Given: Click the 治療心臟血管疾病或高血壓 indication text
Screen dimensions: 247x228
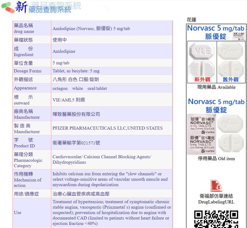Looking at the screenshot, I should [81, 194].
